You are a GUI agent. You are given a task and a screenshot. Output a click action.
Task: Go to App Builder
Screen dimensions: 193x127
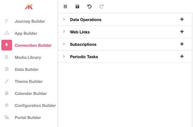26,33
